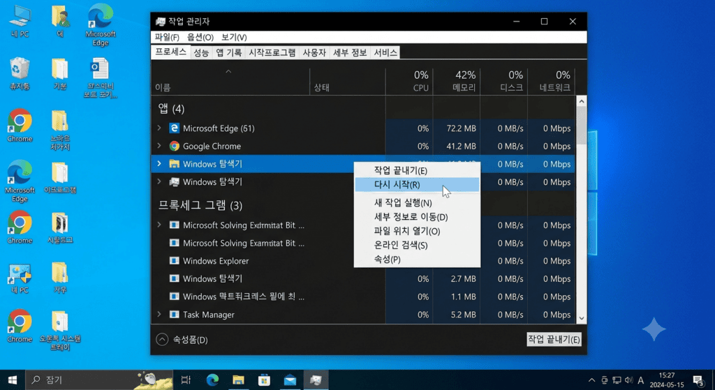This screenshot has width=715, height=390.
Task: Click the 상태 column header
Action: 348,81
